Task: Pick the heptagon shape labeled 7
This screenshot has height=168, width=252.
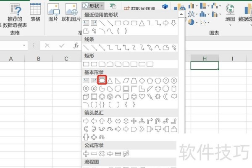Action: pos(166,80)
